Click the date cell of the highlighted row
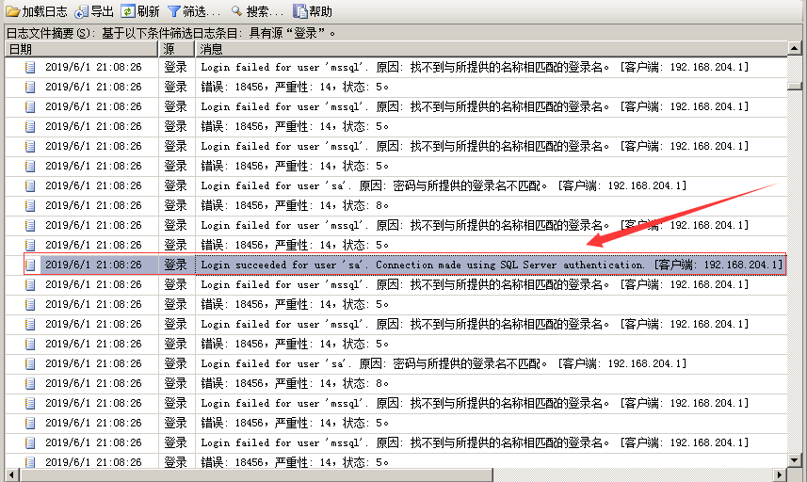Screen dimensions: 807x482 [x=93, y=265]
